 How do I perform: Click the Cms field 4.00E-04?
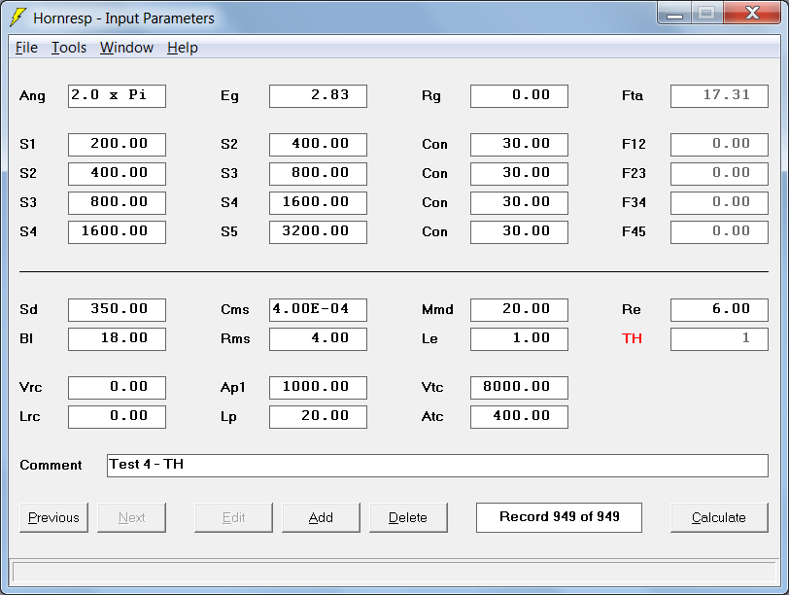coord(318,310)
